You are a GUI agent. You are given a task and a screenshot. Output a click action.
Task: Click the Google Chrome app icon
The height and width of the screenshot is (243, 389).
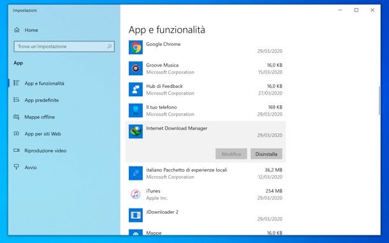coord(136,47)
